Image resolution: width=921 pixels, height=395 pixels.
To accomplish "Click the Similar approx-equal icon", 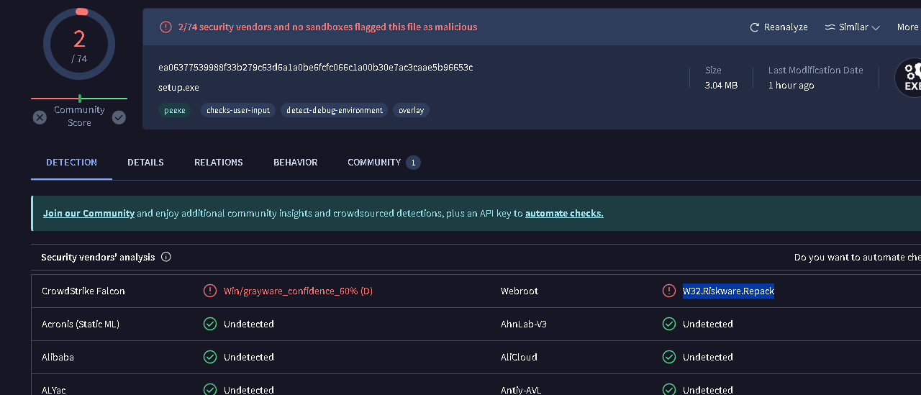I will coord(830,27).
